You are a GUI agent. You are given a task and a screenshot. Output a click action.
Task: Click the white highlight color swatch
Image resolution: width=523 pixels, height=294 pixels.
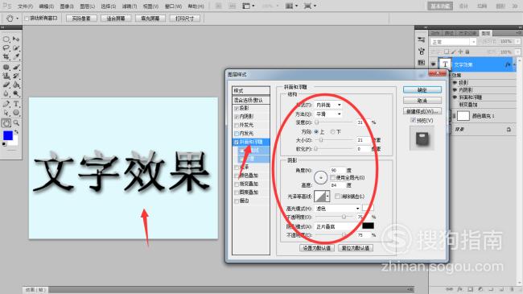pos(368,208)
